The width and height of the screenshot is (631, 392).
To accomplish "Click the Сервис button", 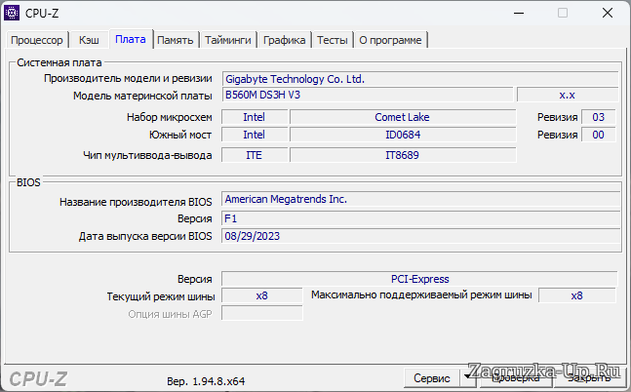I will [431, 377].
